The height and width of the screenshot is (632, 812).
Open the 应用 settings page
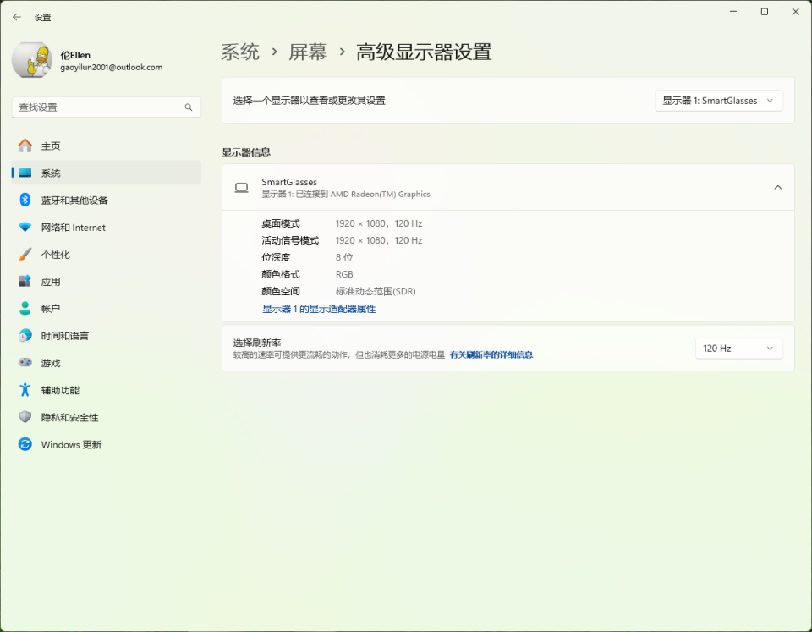(50, 281)
